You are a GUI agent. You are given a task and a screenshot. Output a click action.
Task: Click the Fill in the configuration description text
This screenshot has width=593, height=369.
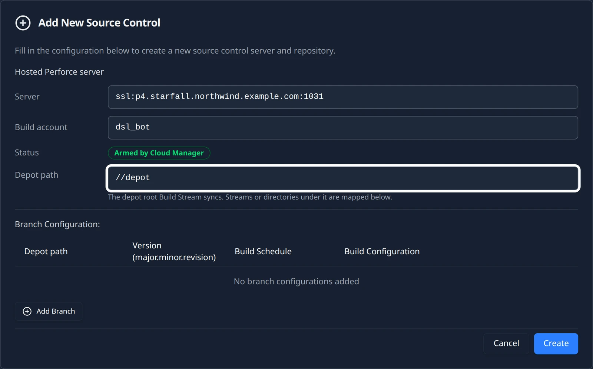(175, 51)
